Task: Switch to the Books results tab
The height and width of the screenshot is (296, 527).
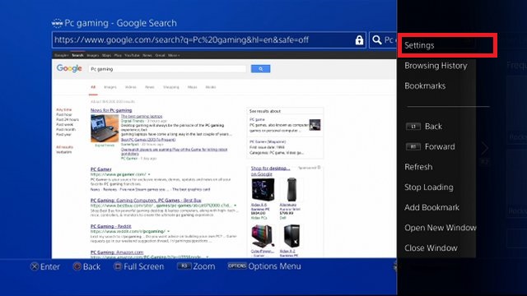Action: coord(211,87)
